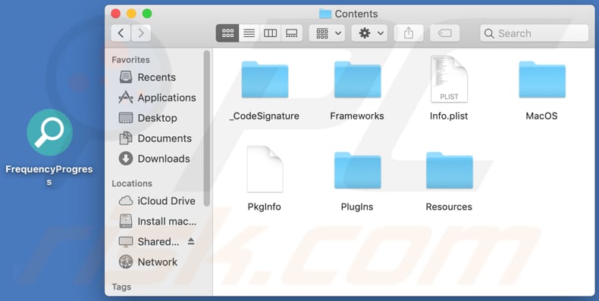Select the MacOS folder icon

[542, 79]
